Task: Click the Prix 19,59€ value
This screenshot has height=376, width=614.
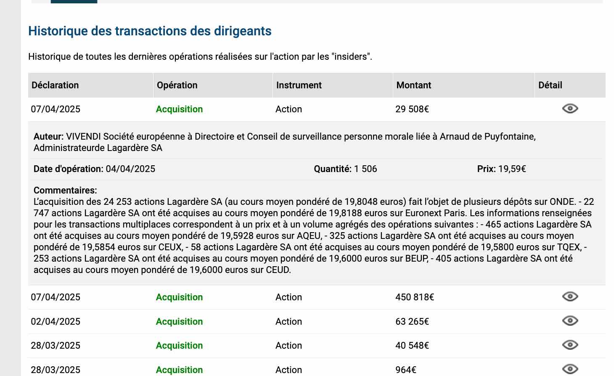Action: click(x=512, y=169)
